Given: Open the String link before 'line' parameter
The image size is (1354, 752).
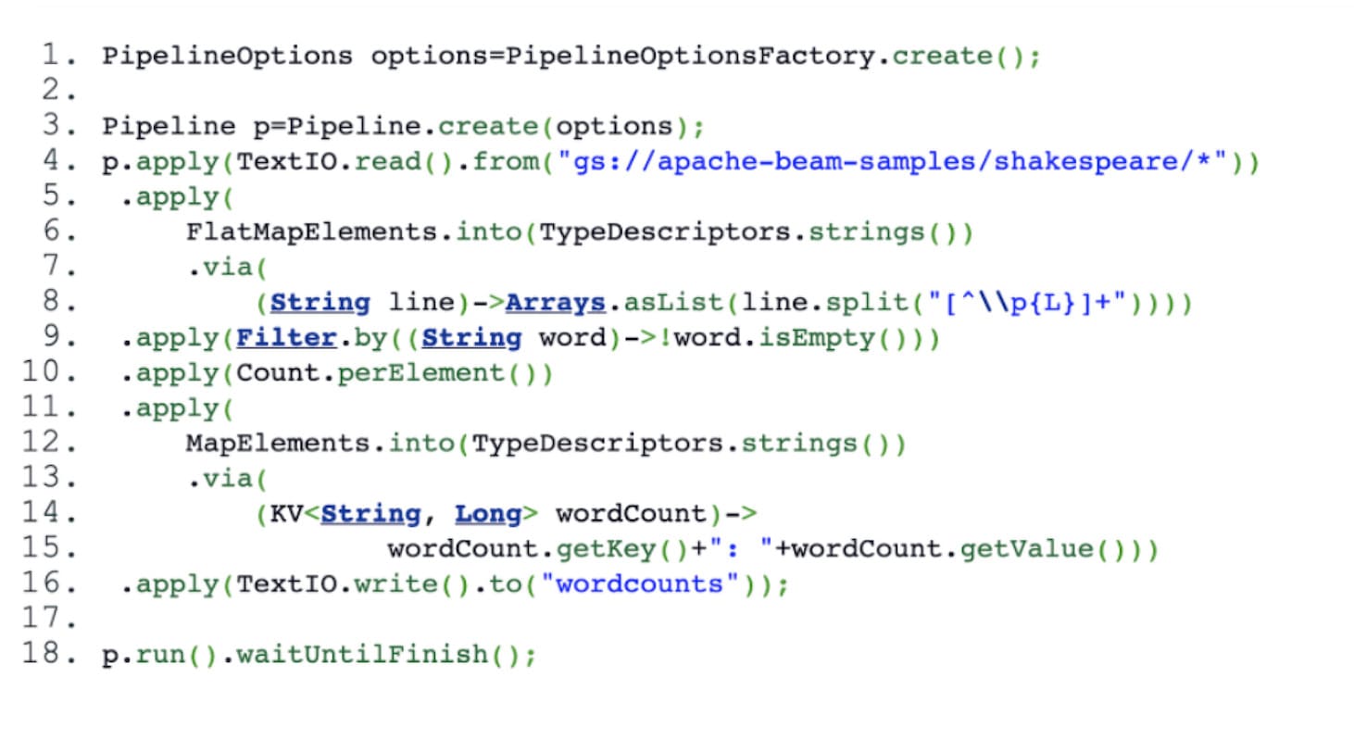Looking at the screenshot, I should click(x=320, y=303).
